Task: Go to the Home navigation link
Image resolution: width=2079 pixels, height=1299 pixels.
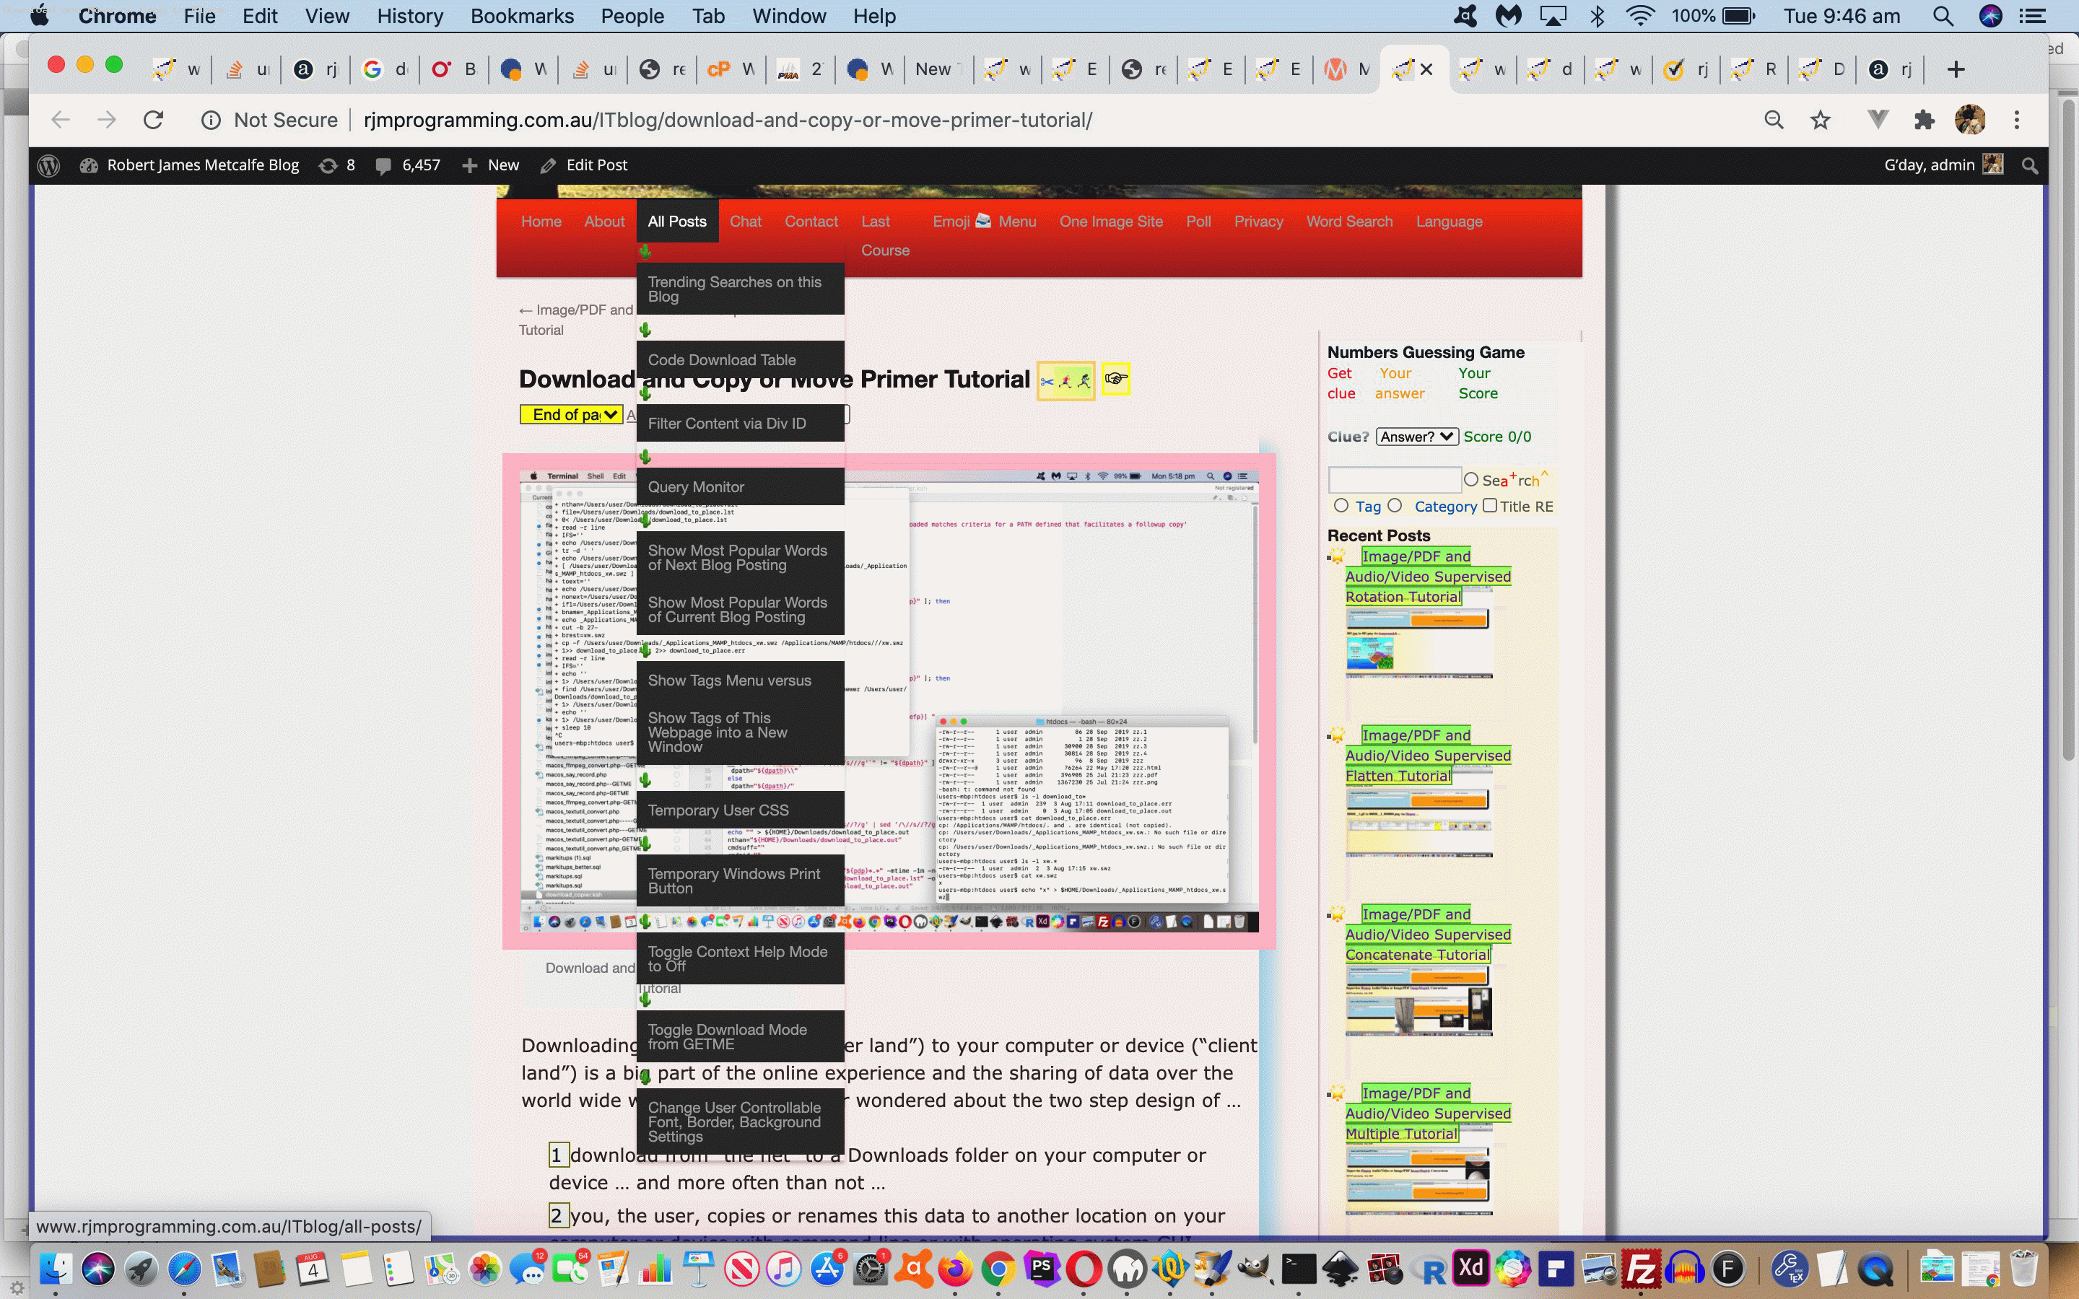Action: 541,222
